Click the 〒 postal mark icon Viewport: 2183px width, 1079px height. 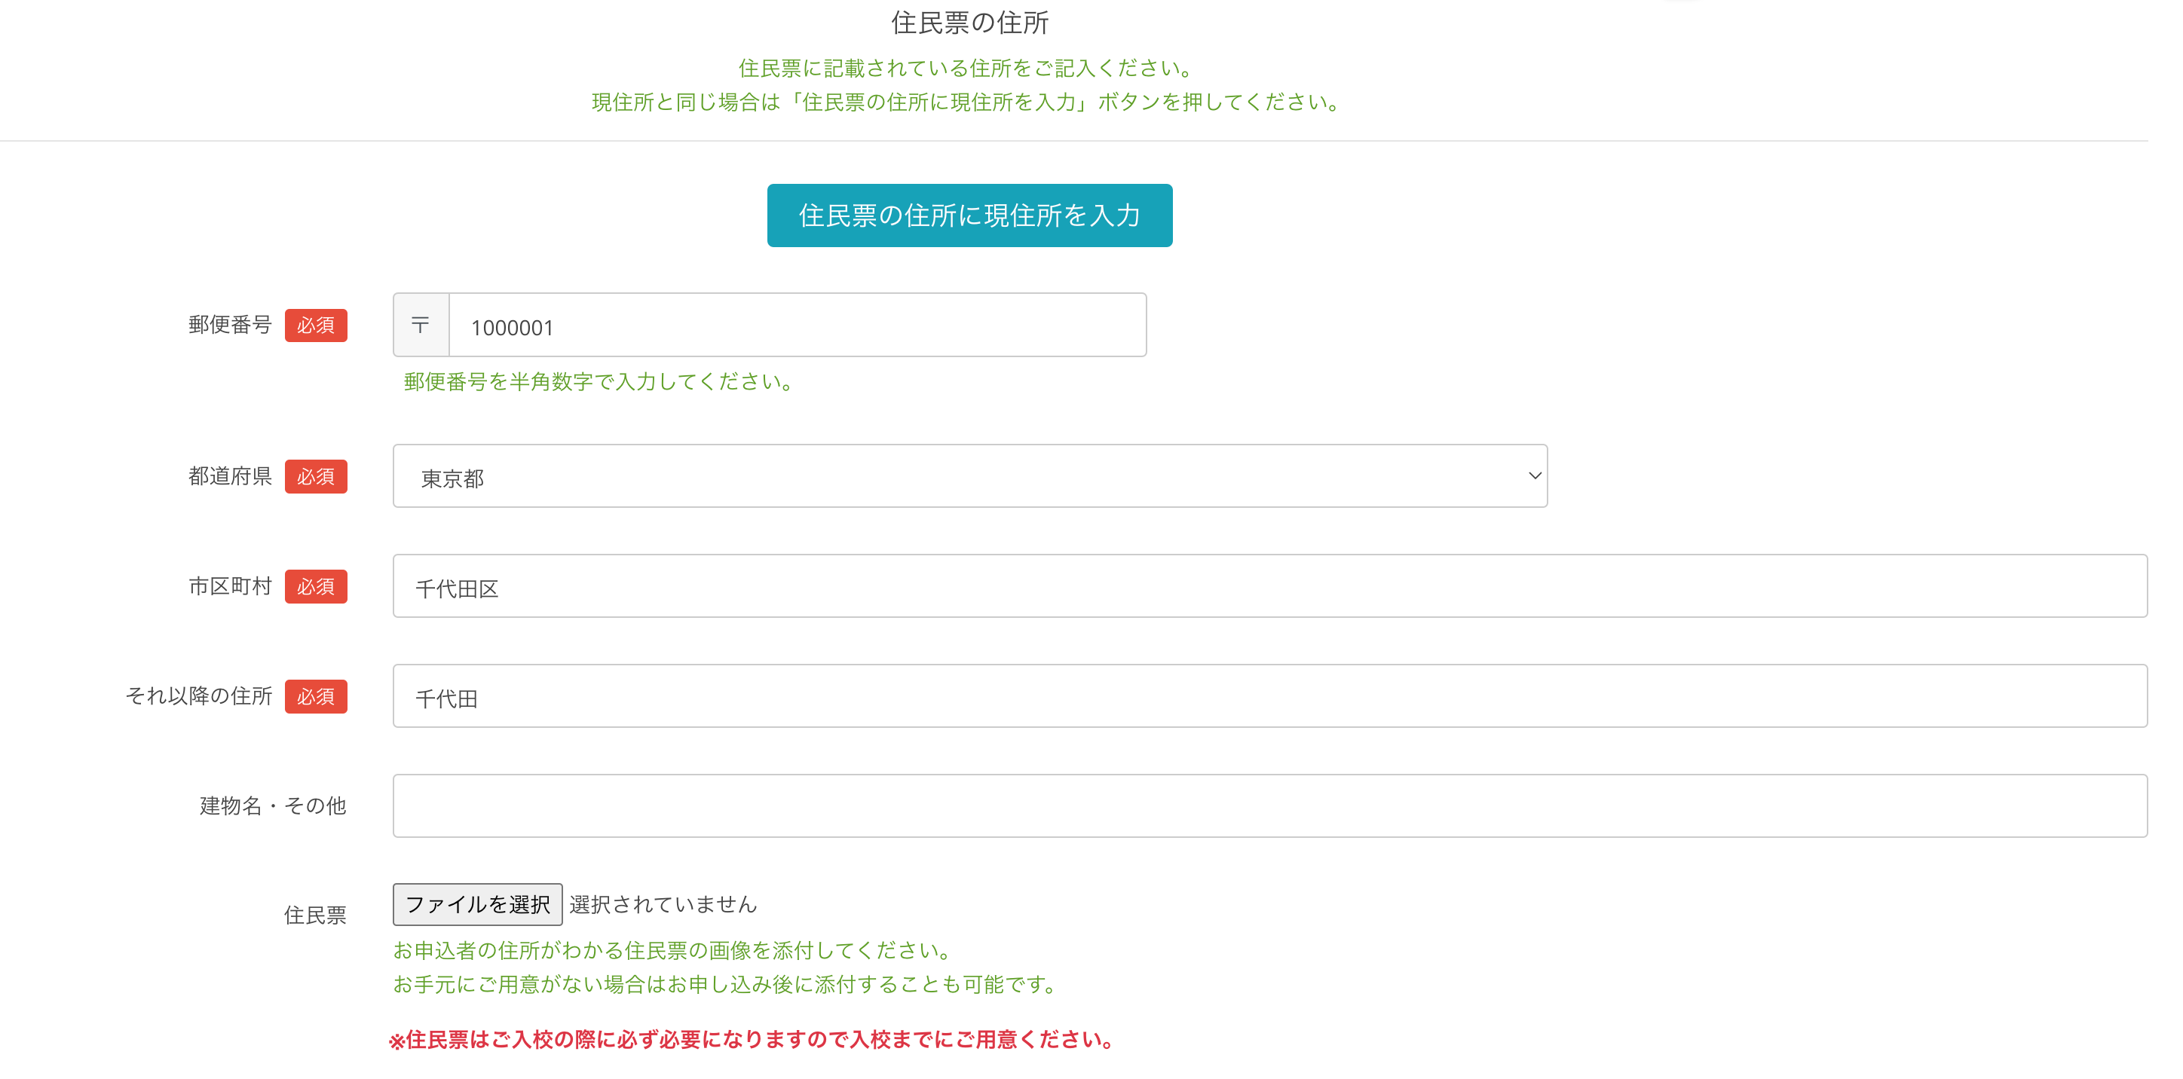421,326
